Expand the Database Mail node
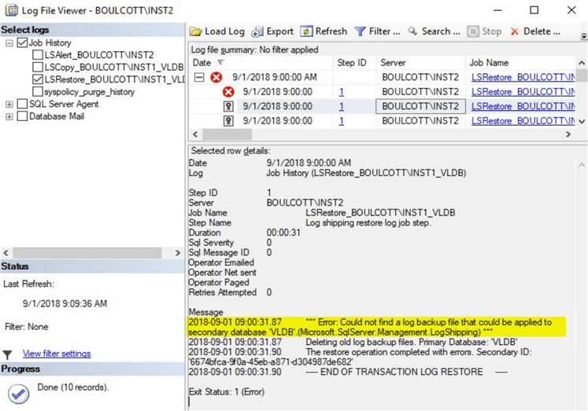 pyautogui.click(x=9, y=117)
